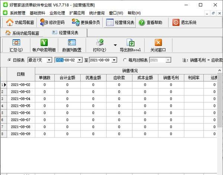Minimize the inner MDI child window
223x175 pixels.
[x=207, y=13]
